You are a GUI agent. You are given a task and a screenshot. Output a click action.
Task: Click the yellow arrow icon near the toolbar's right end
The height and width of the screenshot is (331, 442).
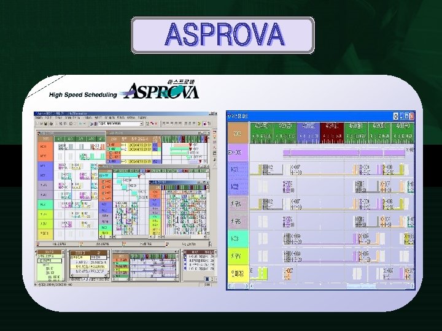point(200,124)
